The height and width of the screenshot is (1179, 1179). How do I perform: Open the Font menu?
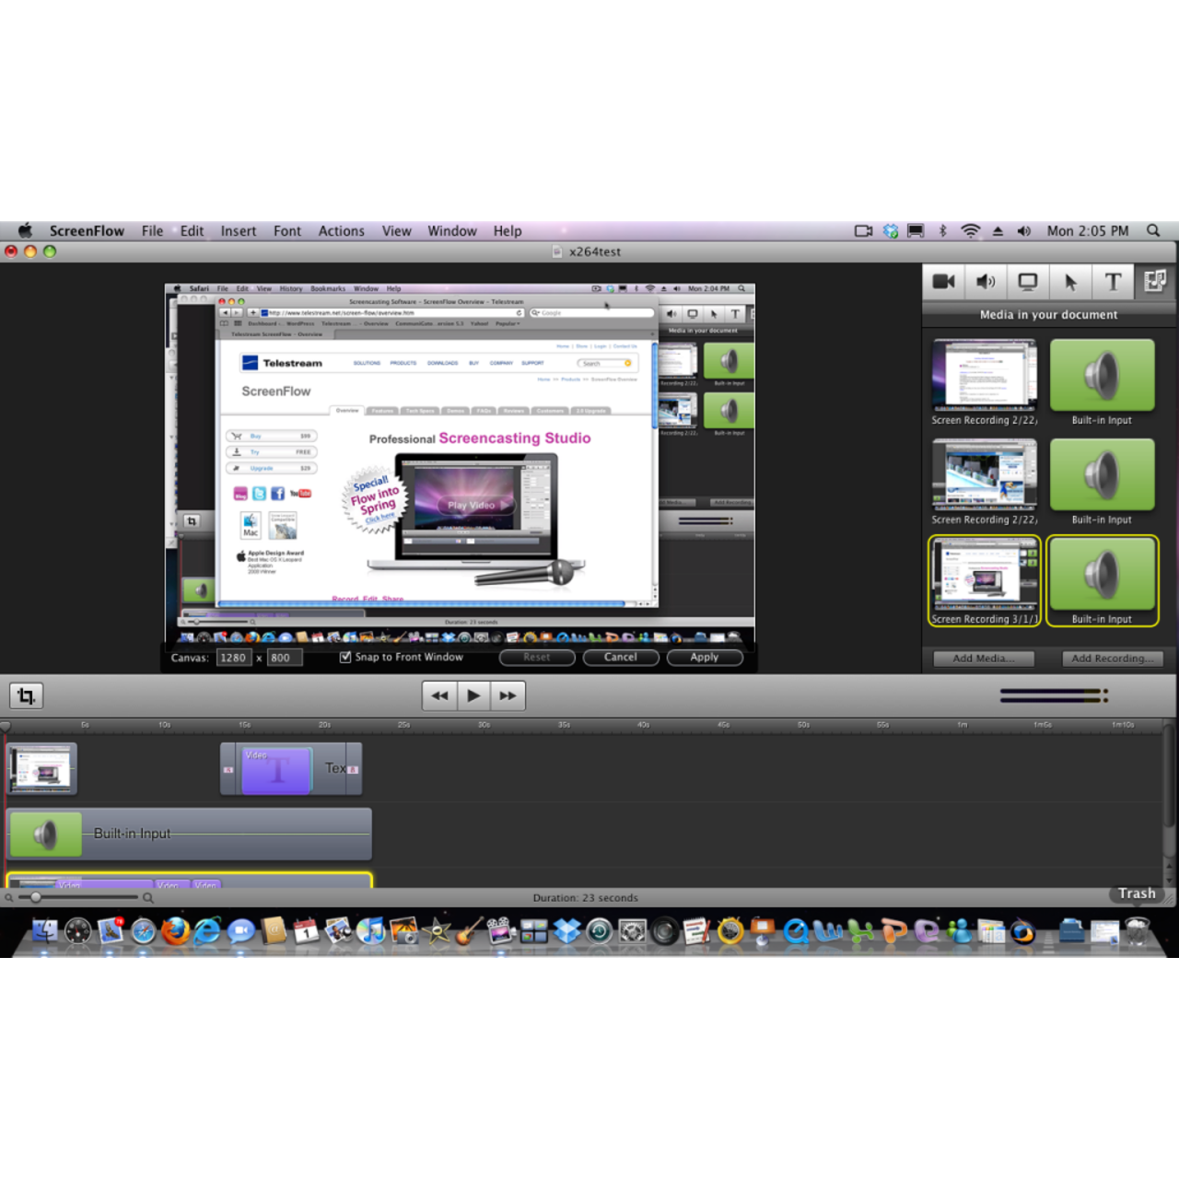(x=286, y=231)
